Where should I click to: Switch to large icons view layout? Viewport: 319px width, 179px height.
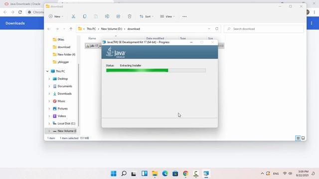[303, 138]
